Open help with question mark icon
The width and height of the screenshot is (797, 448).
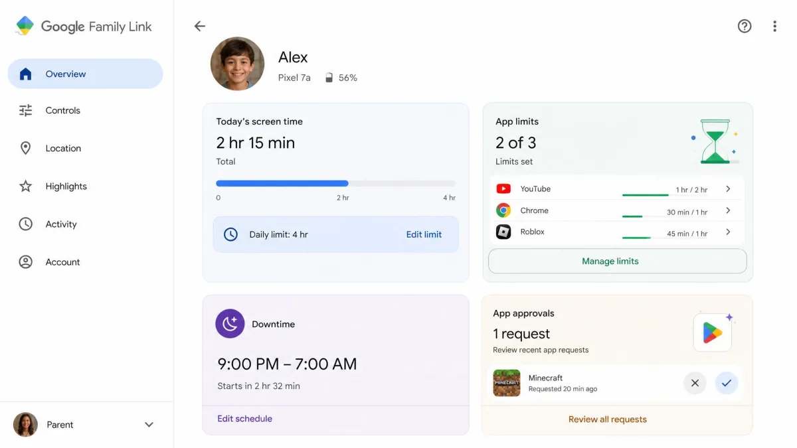point(745,26)
